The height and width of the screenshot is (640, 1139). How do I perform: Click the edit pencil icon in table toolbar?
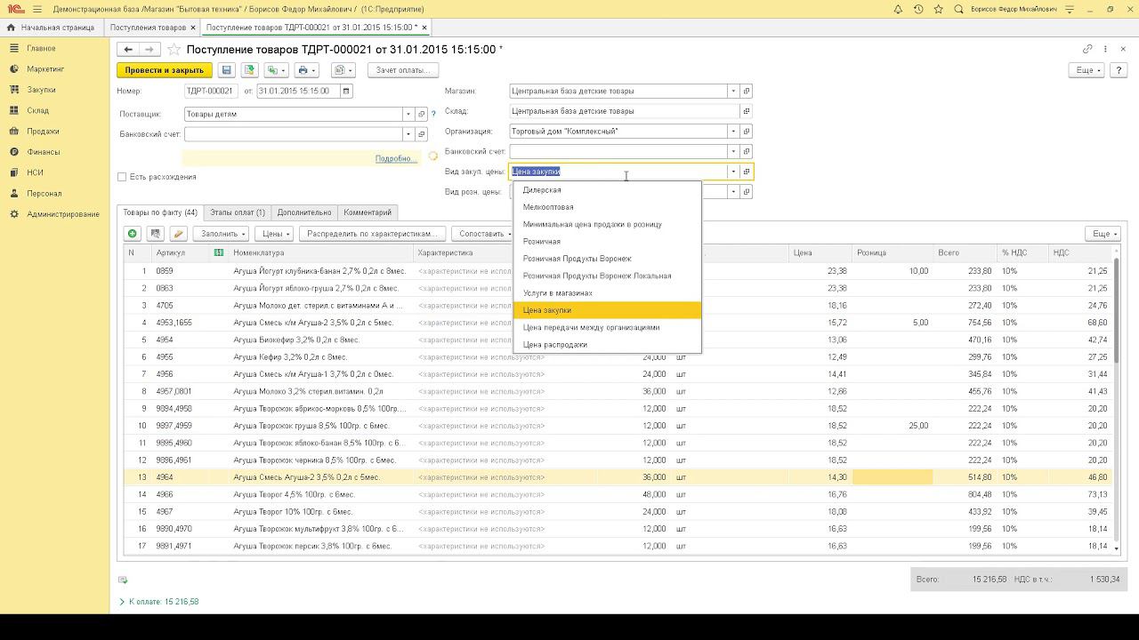point(178,234)
